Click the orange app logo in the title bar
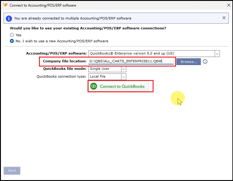This screenshot has width=233, height=181. tap(5, 5)
